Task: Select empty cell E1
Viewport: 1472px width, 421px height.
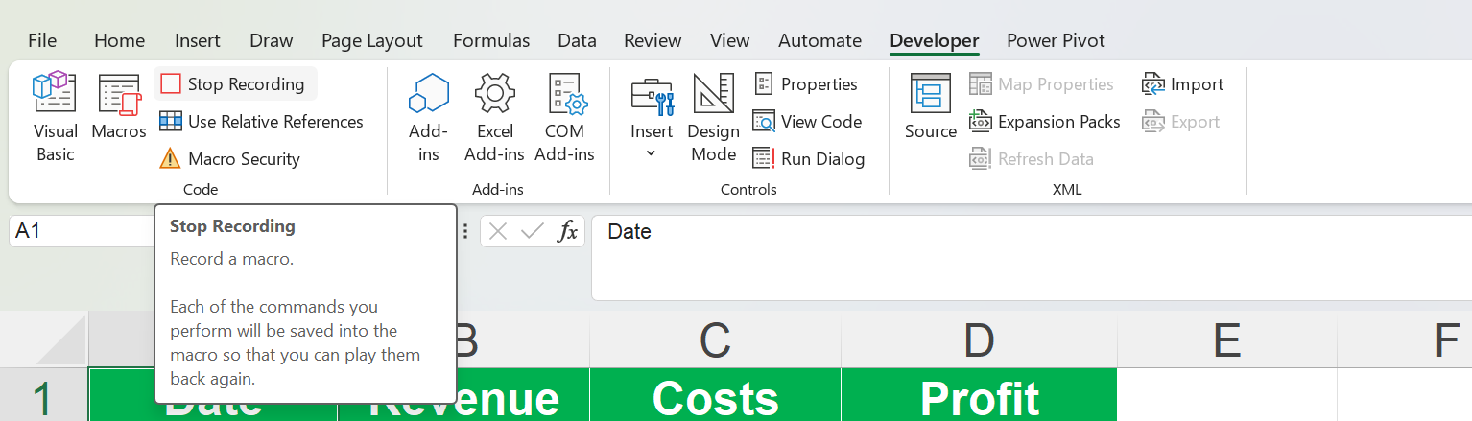Action: coord(1227,395)
